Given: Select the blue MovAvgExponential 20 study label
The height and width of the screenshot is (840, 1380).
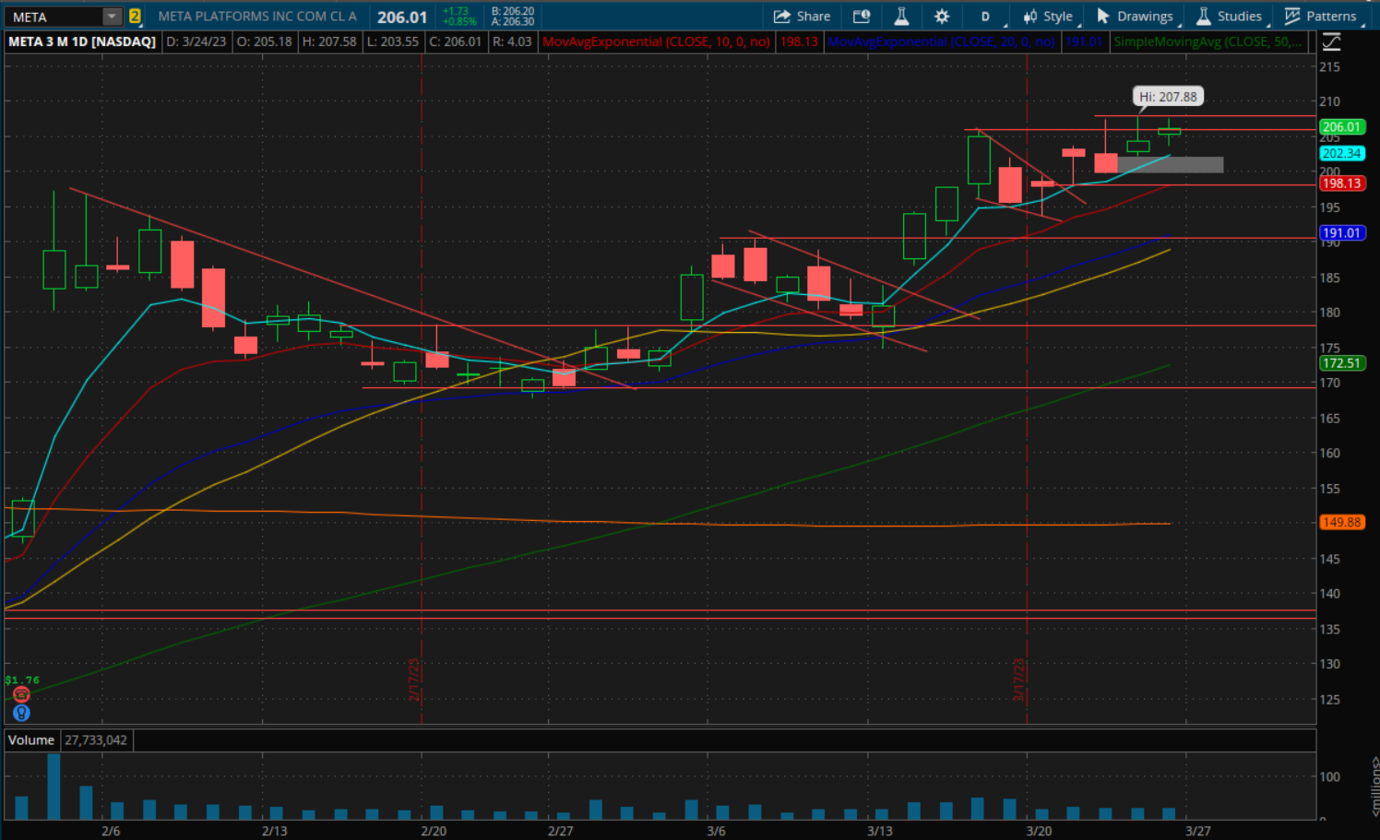Looking at the screenshot, I should (x=941, y=41).
